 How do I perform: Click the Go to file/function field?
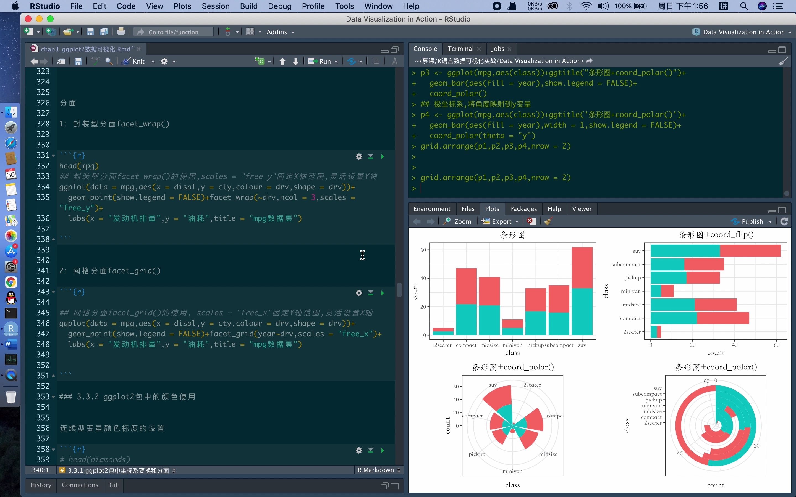(174, 32)
